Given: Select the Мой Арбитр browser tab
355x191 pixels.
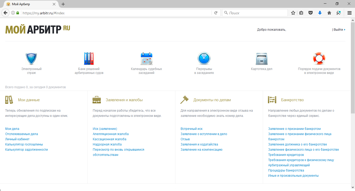Looking at the screenshot, I should click(29, 4).
